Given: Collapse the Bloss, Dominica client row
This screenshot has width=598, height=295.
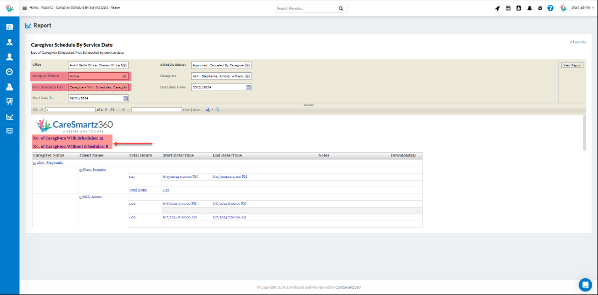Looking at the screenshot, I should click(81, 170).
